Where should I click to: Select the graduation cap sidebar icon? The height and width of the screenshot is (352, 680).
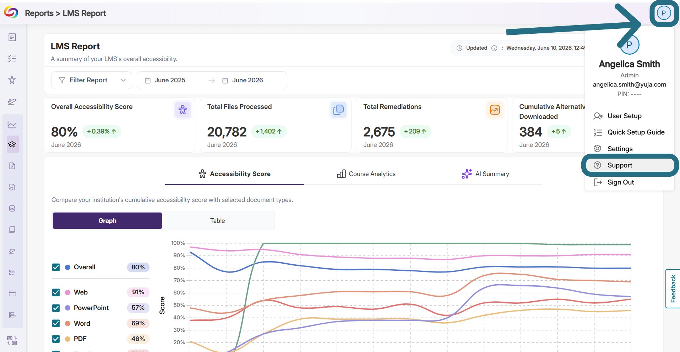click(12, 144)
